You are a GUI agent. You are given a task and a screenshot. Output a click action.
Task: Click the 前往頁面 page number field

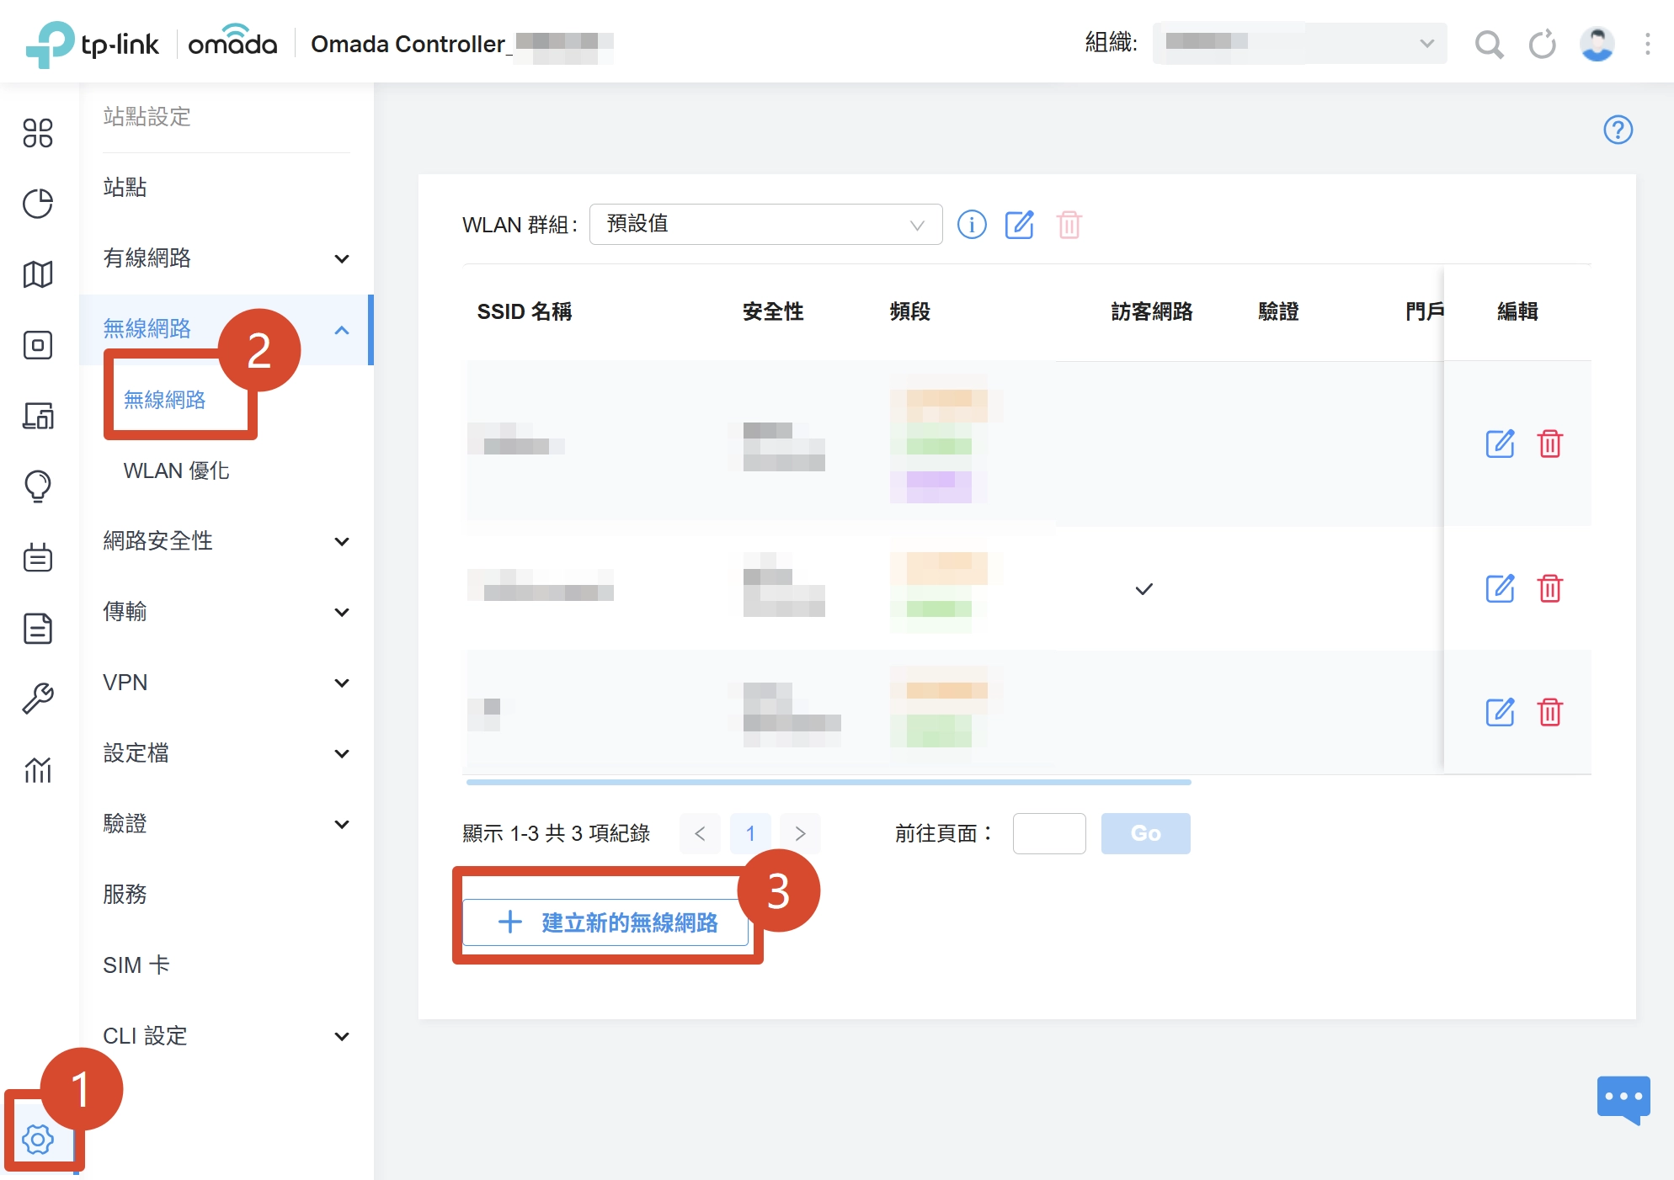click(x=1049, y=833)
